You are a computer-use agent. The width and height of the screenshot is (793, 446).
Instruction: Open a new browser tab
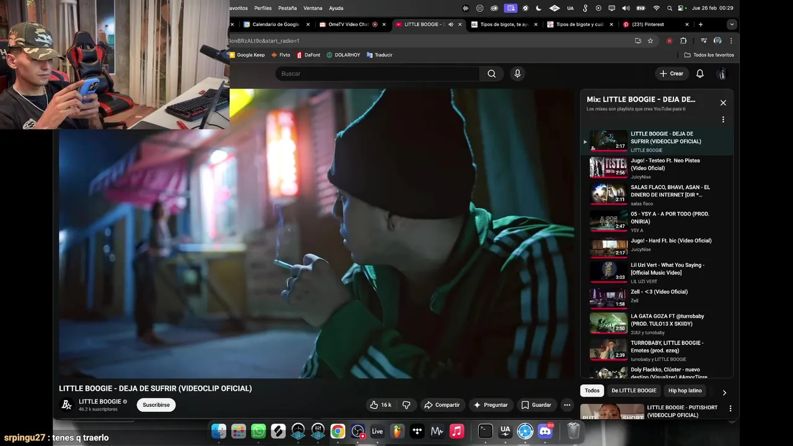pyautogui.click(x=701, y=25)
